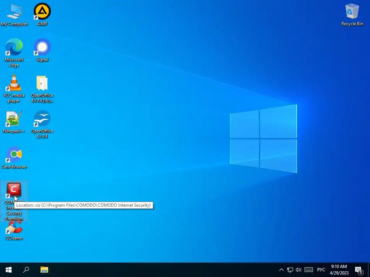The width and height of the screenshot is (370, 277).
Task: Select the OpenOffice 4.1.14 (ru) folder
Action: [x=42, y=89]
